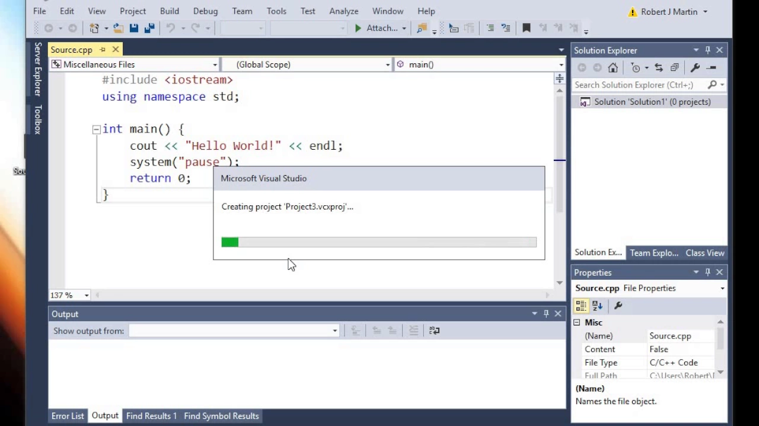Toggle Alphabetical sort in Properties
Viewport: 759px width, 426px height.
[597, 305]
